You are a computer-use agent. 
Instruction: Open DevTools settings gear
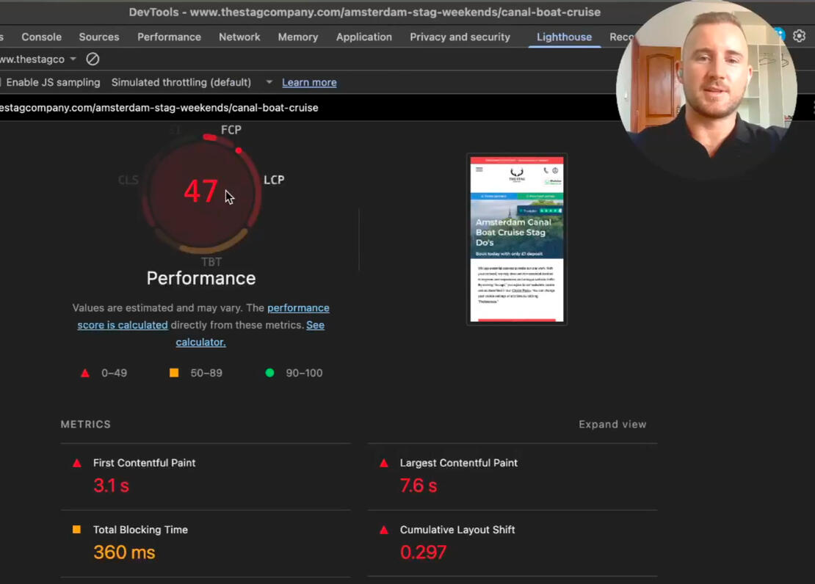pos(800,36)
